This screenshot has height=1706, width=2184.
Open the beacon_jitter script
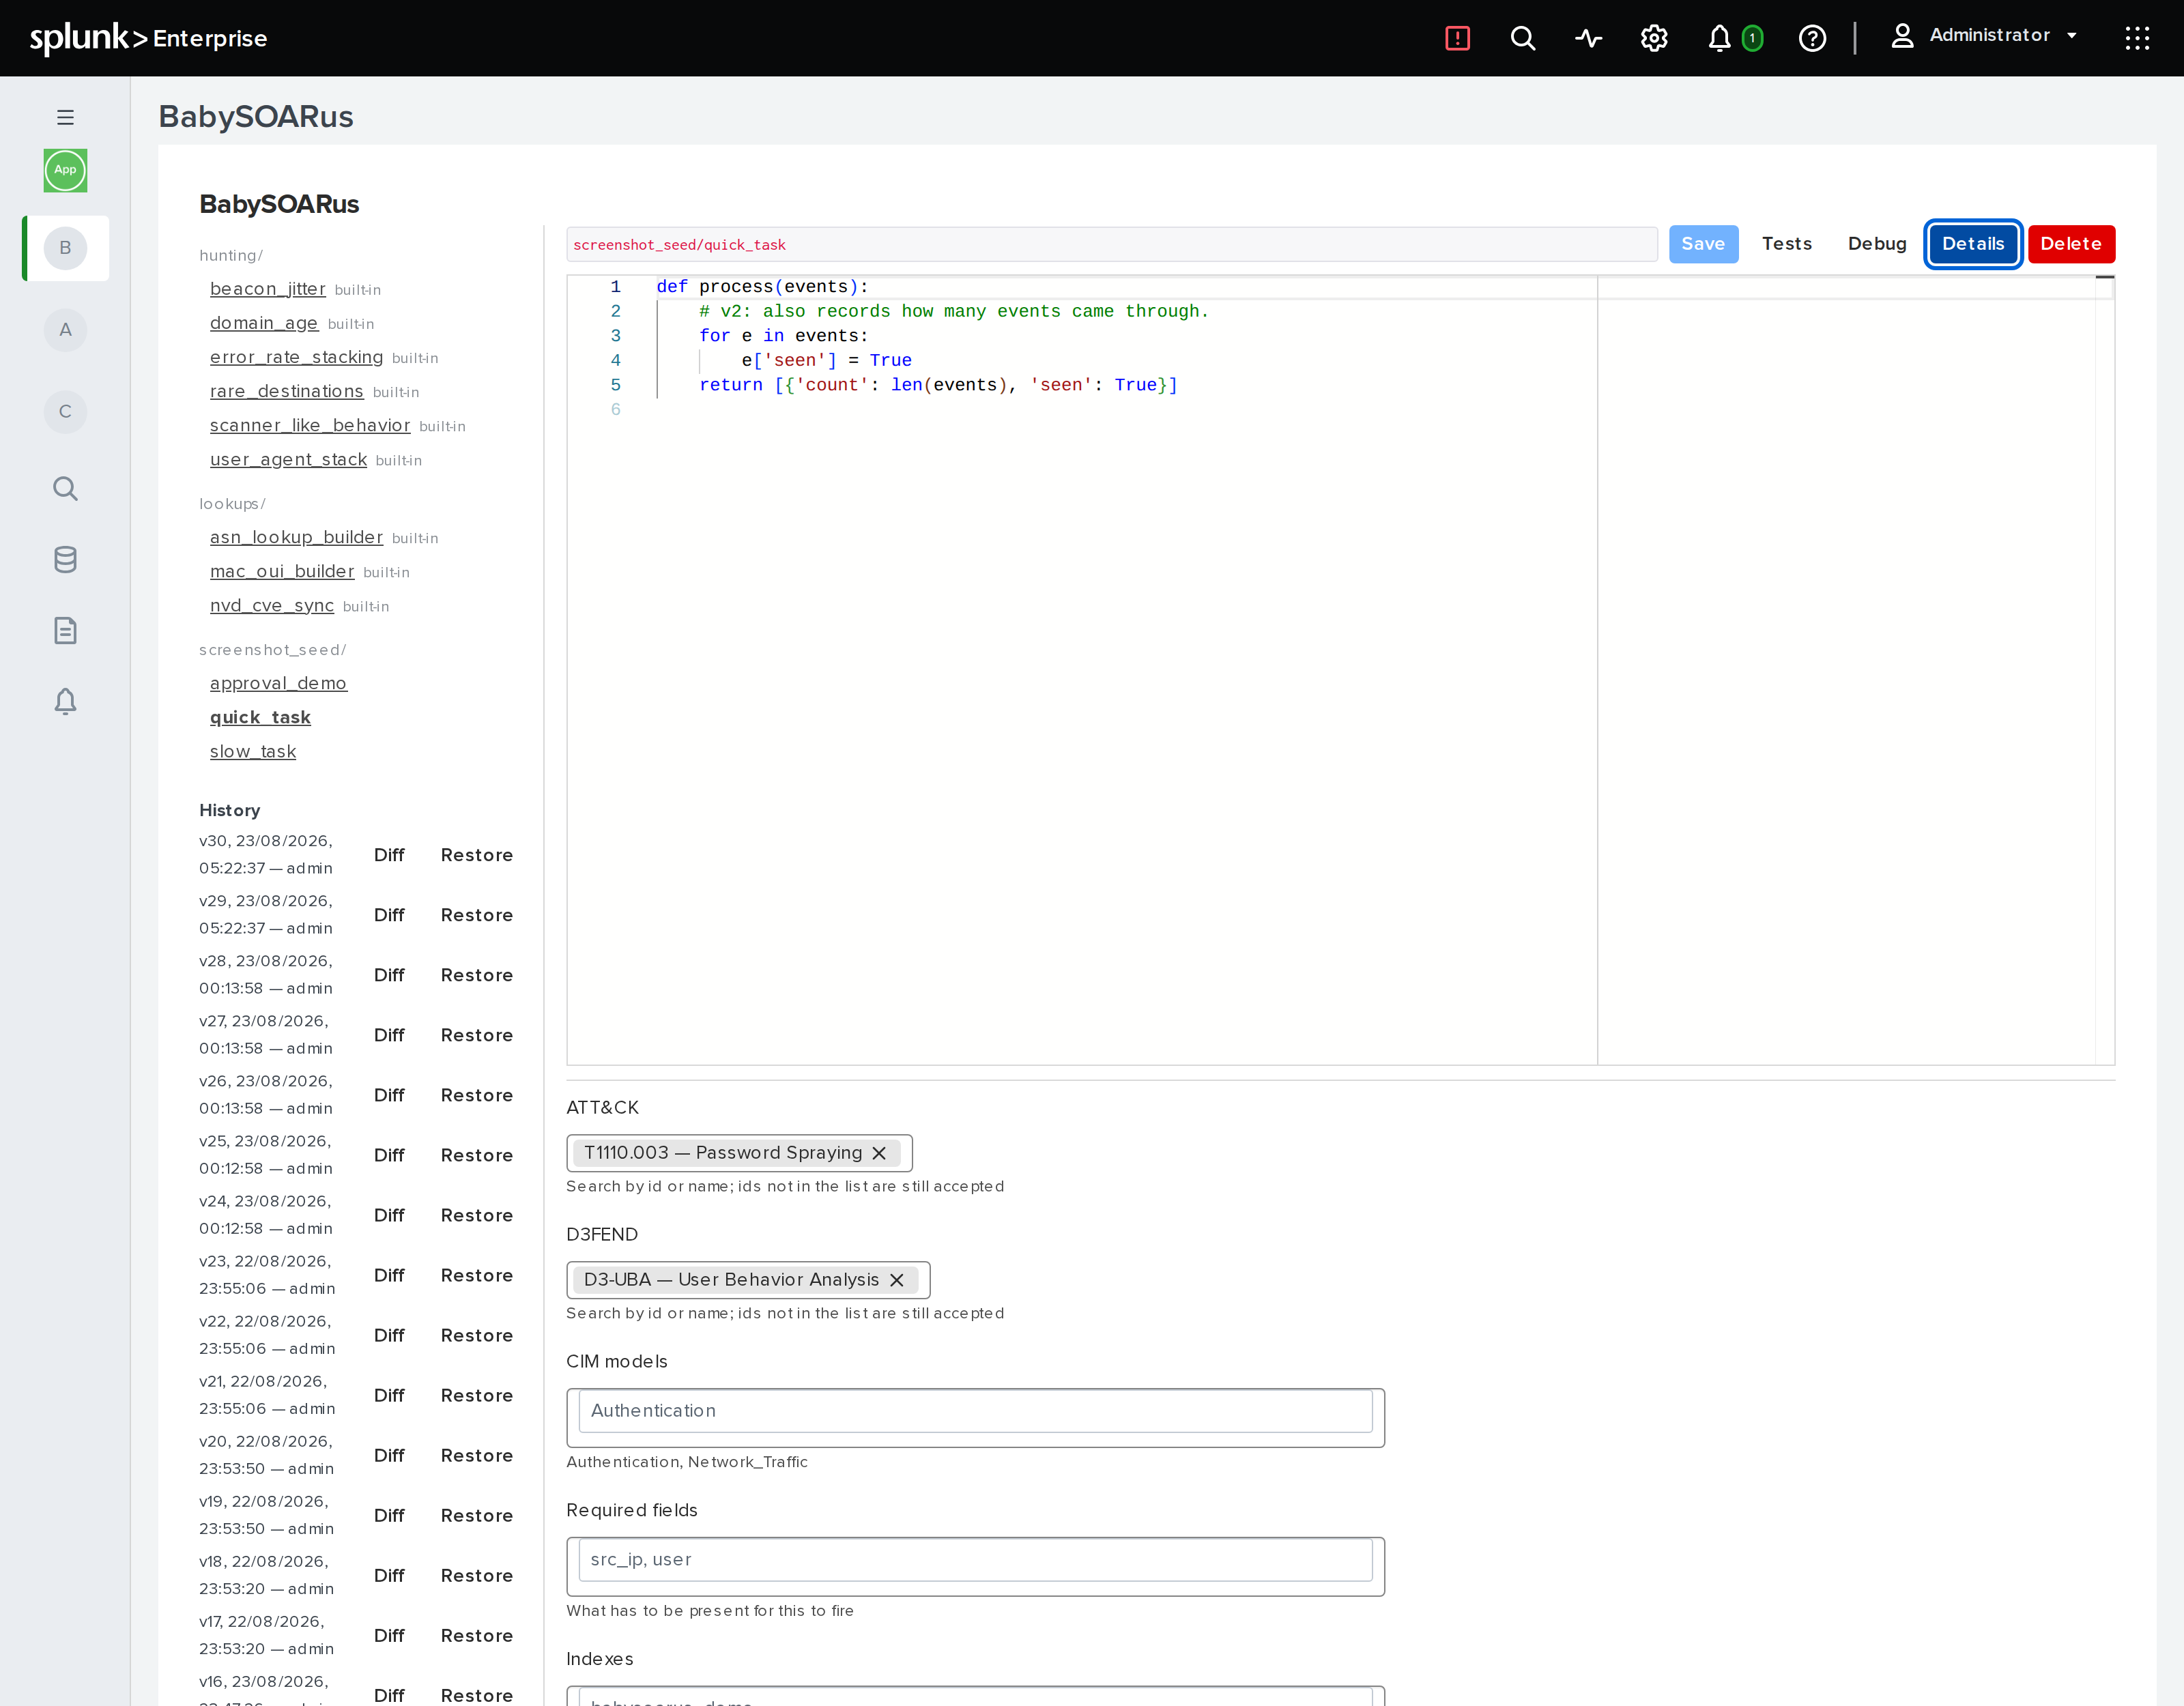[268, 289]
